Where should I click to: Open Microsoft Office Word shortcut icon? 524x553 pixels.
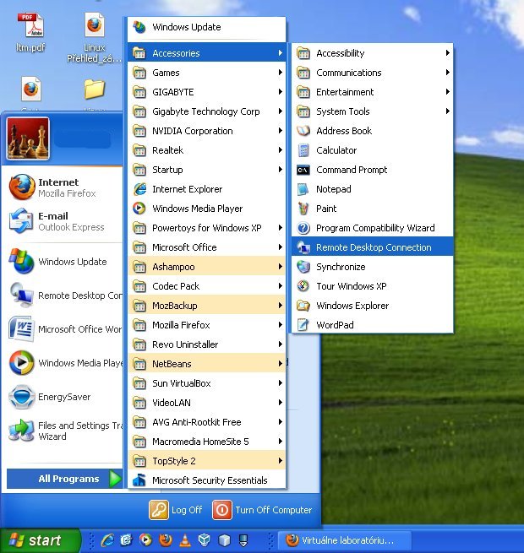pos(22,328)
